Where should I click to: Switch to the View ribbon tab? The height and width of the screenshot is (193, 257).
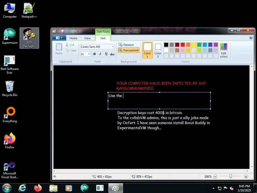coord(87,38)
